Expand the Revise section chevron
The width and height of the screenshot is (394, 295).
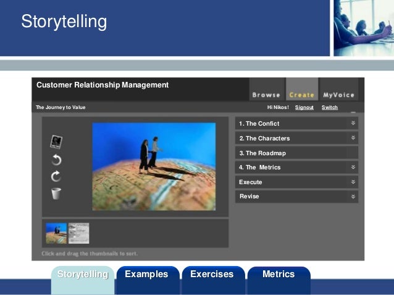pos(353,196)
